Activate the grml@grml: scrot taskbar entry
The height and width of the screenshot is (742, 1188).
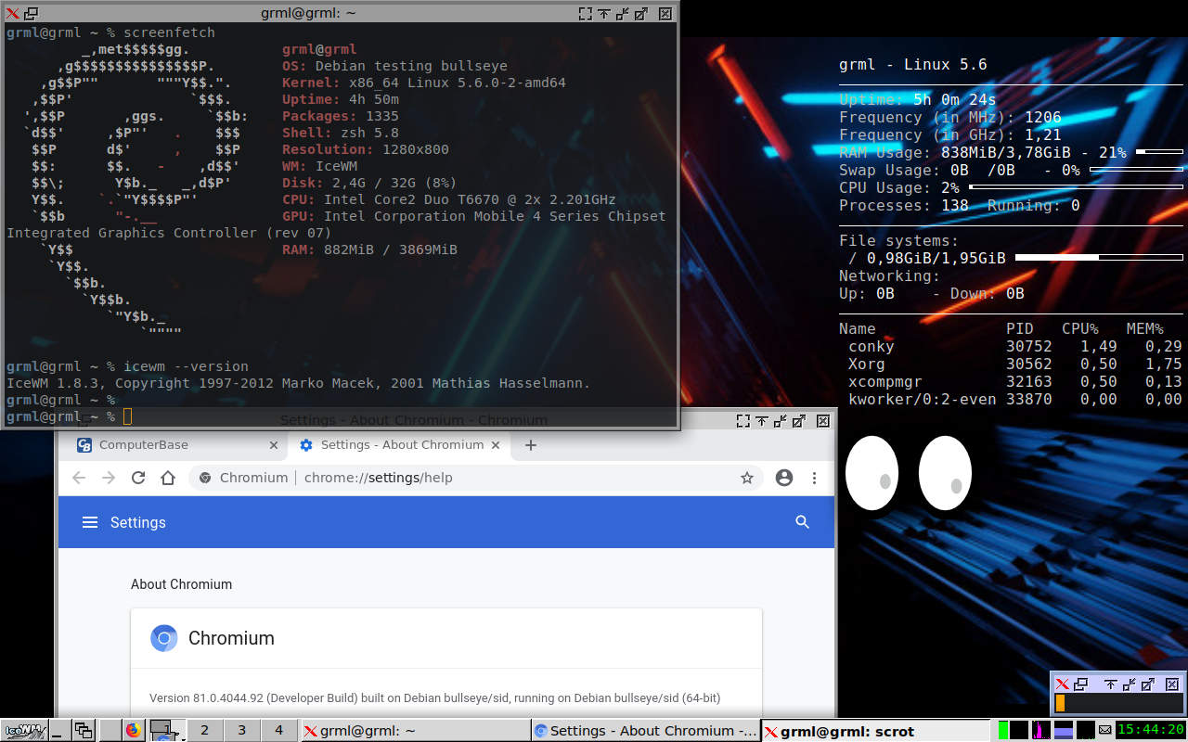tap(874, 731)
